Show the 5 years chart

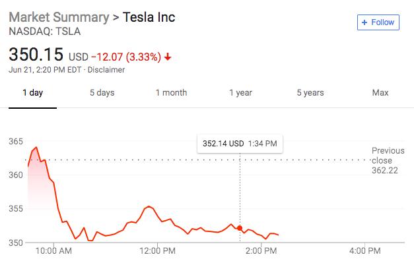[x=310, y=93]
